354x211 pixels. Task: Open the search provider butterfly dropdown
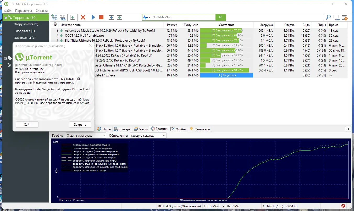click(x=147, y=17)
